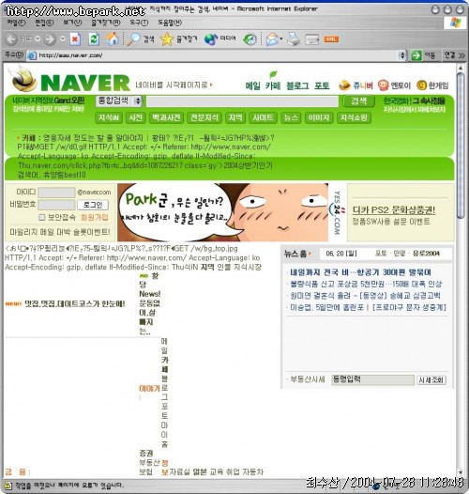This screenshot has width=469, height=494.
Task: Stop page loading with red X icon
Action: 75,39
